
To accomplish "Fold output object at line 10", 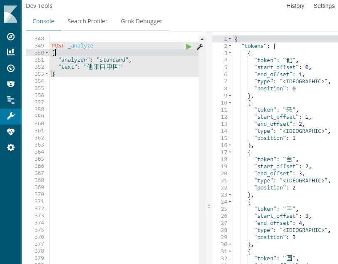I will pos(230,102).
